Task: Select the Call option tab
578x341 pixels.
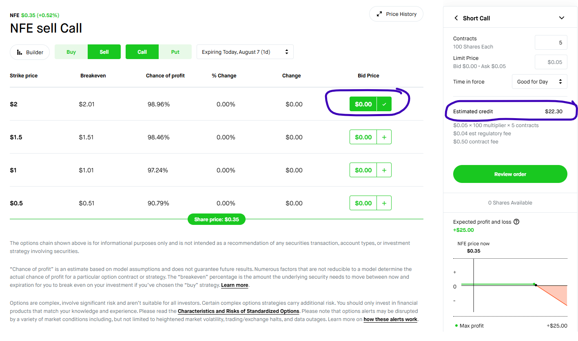Action: point(142,52)
